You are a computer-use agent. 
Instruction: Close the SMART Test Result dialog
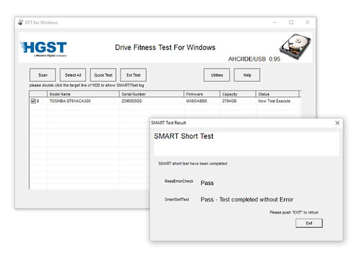pyautogui.click(x=337, y=123)
